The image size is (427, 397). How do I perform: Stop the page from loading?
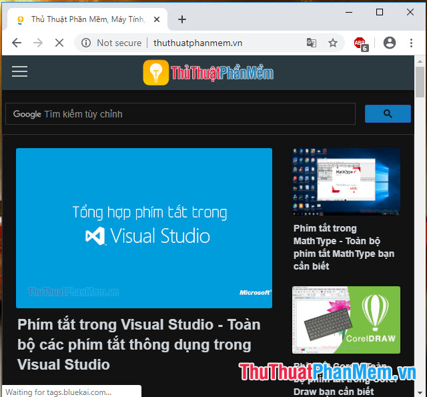(x=59, y=43)
